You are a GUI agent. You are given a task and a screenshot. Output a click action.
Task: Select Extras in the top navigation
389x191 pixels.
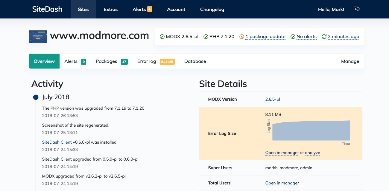(x=110, y=9)
